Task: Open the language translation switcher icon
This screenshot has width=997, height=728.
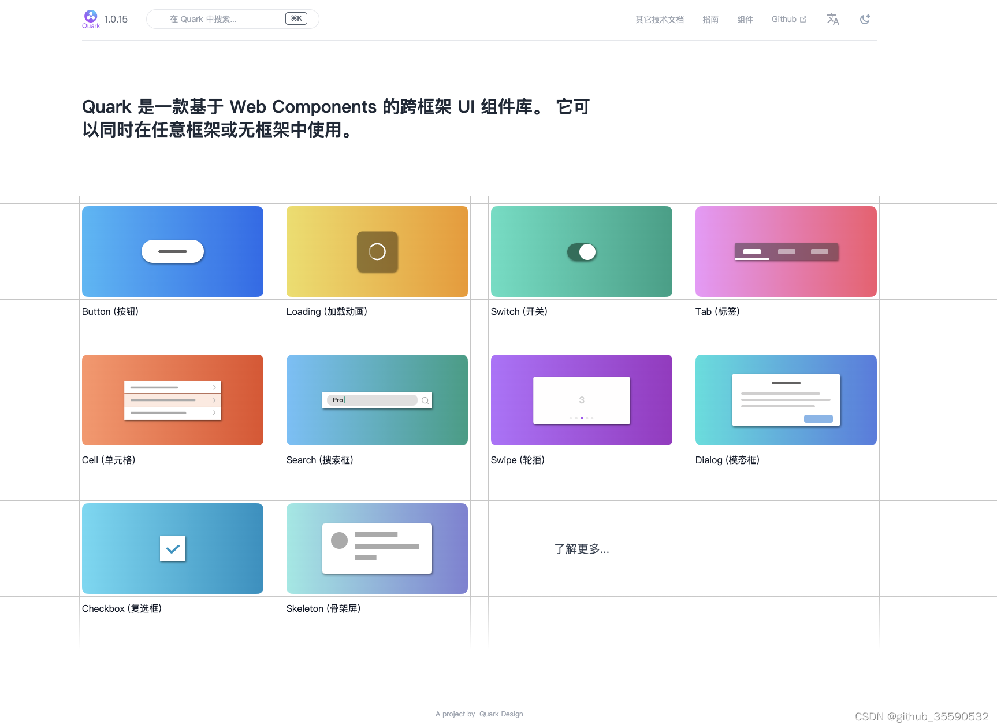Action: click(x=832, y=19)
